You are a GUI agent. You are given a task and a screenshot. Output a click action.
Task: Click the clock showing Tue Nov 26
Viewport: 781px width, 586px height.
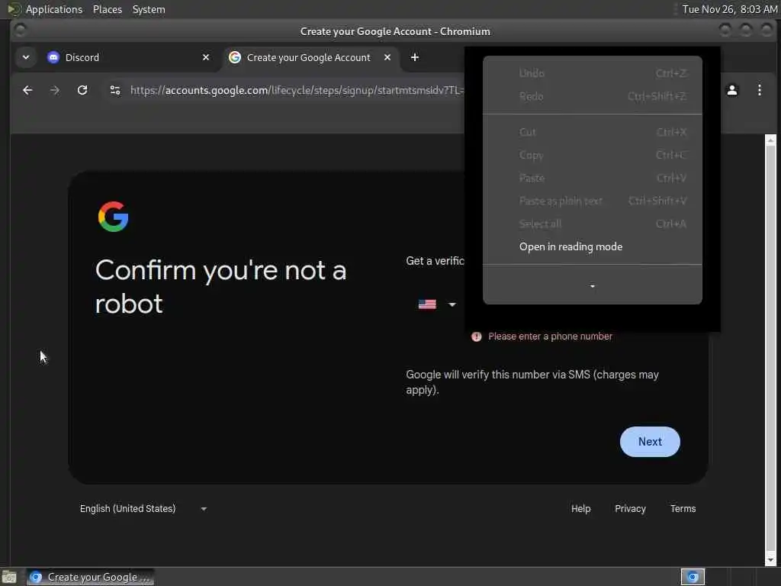point(729,9)
